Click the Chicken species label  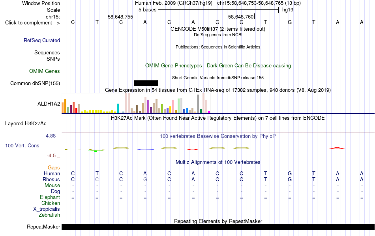click(x=51, y=203)
